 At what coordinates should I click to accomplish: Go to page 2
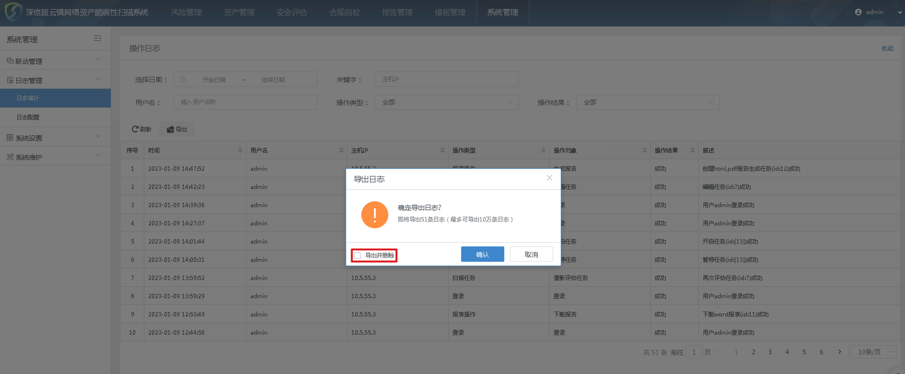[754, 352]
